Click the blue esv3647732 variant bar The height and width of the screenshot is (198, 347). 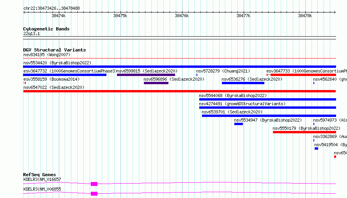click(x=65, y=75)
